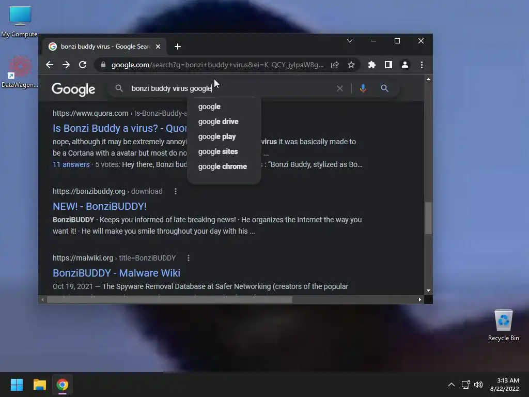
Task: Open tab search chevron in title bar
Action: (350, 41)
